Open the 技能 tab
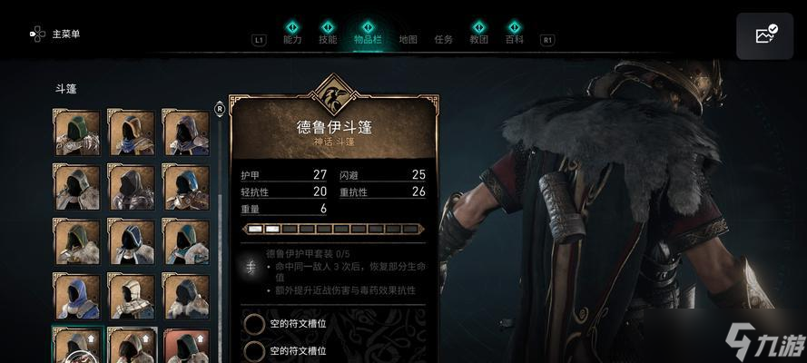This screenshot has width=807, height=363. click(x=328, y=40)
